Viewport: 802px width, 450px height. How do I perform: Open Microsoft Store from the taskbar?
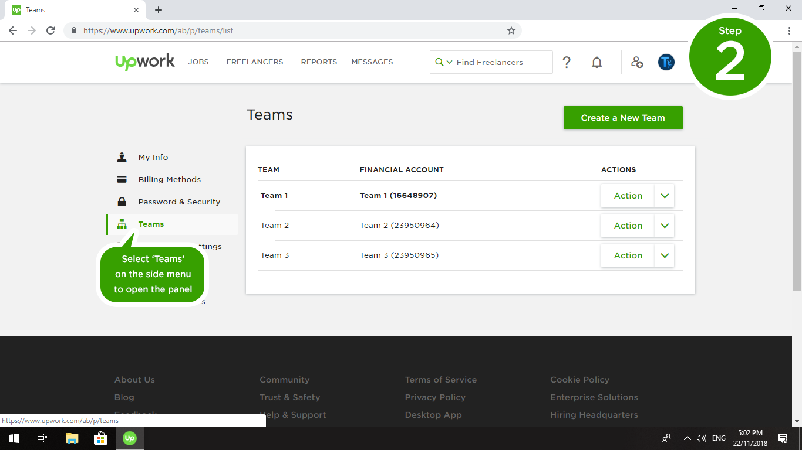click(100, 438)
